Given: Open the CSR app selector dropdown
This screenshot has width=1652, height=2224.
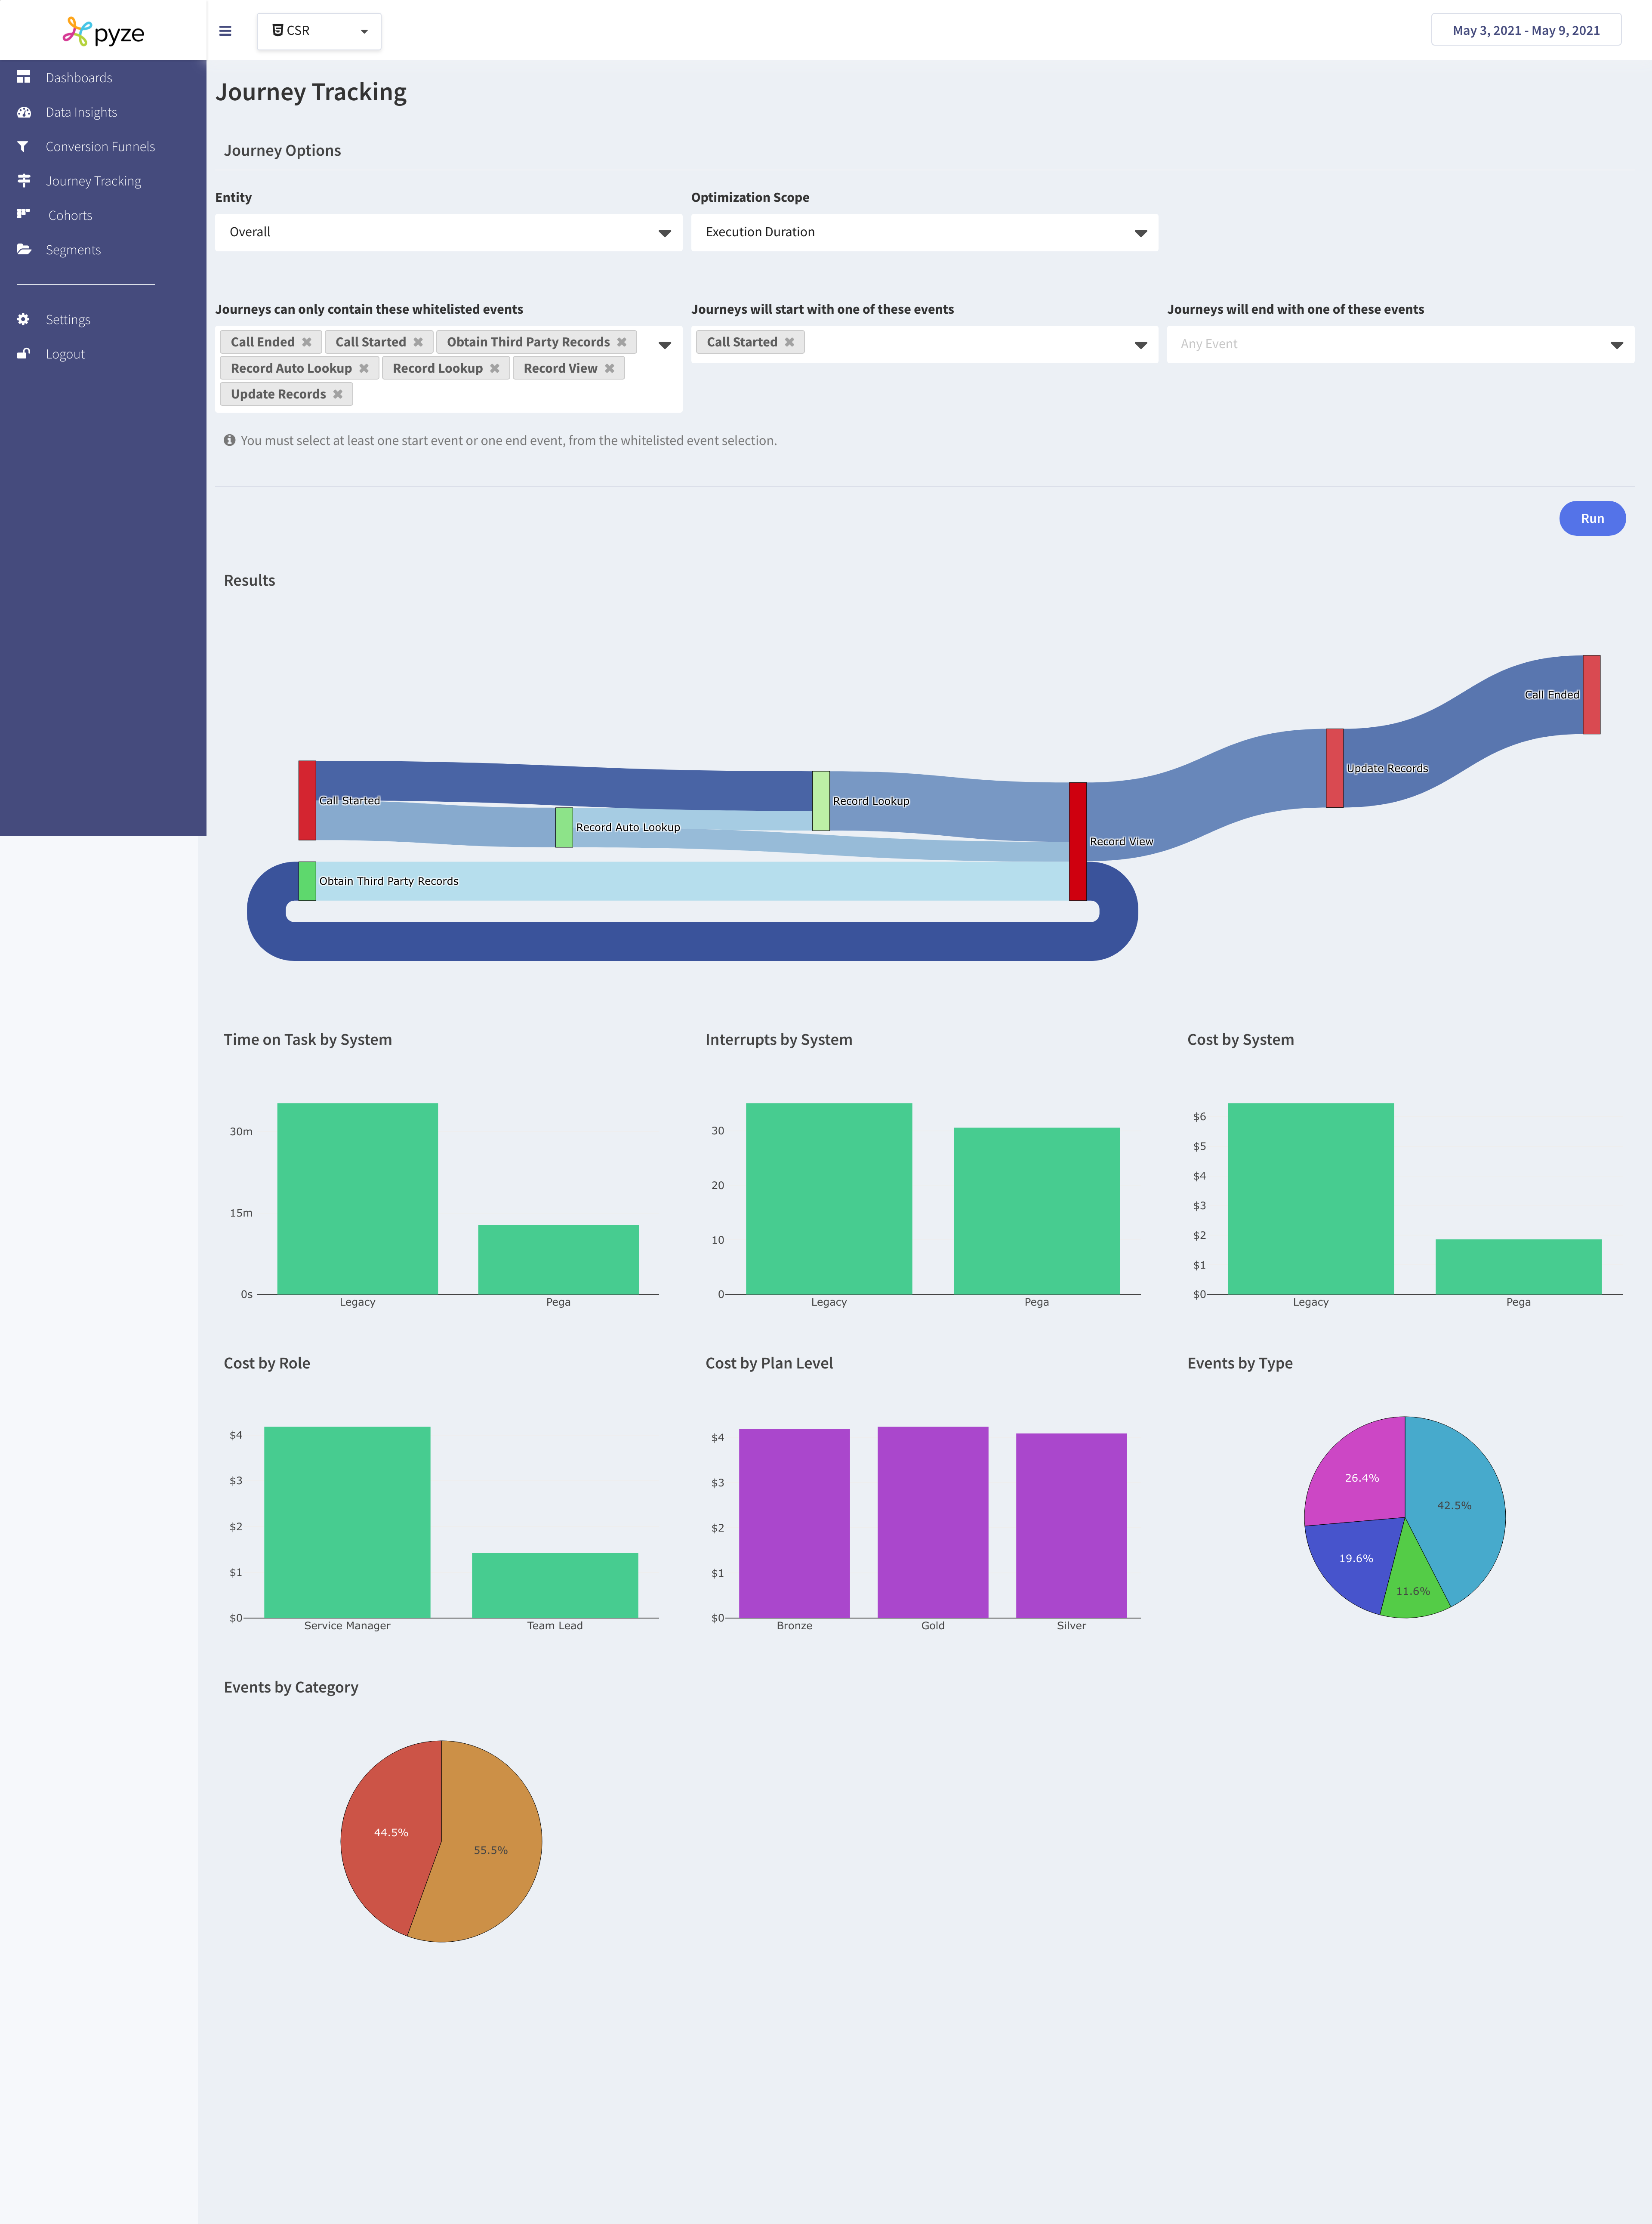Looking at the screenshot, I should click(319, 31).
